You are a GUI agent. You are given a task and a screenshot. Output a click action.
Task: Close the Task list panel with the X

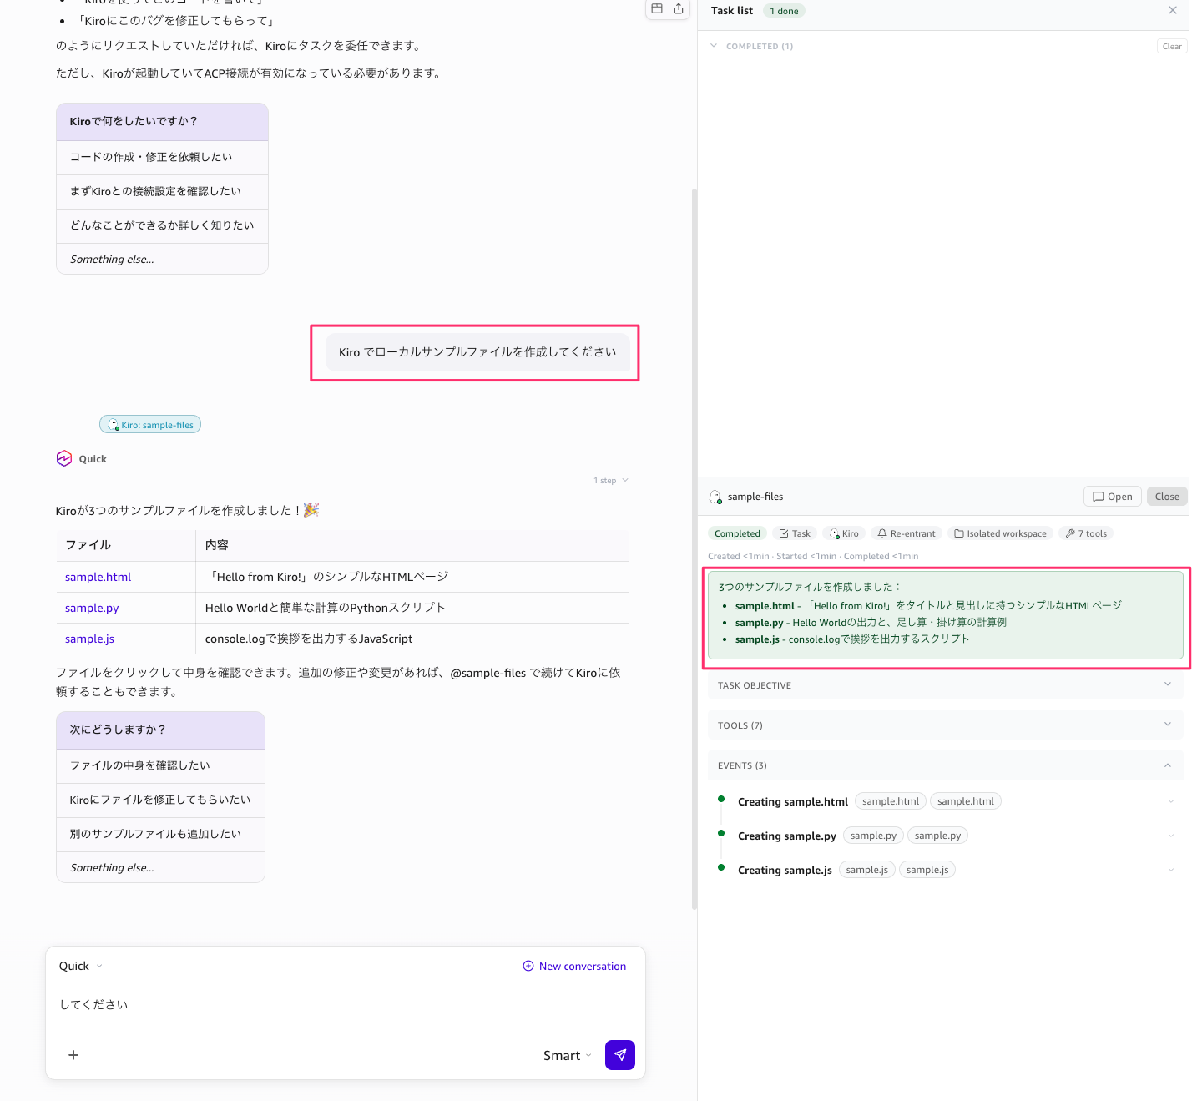pyautogui.click(x=1173, y=10)
